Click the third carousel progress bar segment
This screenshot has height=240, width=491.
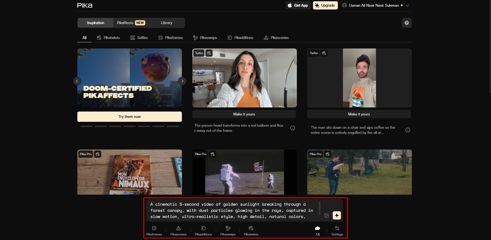click(x=115, y=126)
